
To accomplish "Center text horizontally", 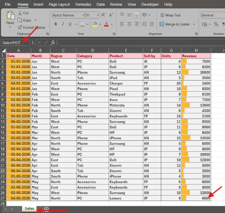I will pos(129,24).
